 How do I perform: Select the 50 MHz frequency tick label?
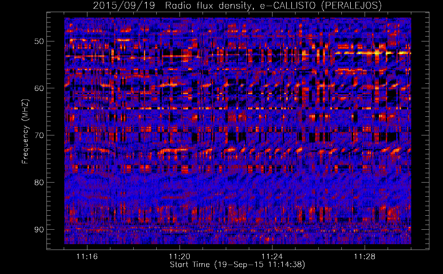39,41
